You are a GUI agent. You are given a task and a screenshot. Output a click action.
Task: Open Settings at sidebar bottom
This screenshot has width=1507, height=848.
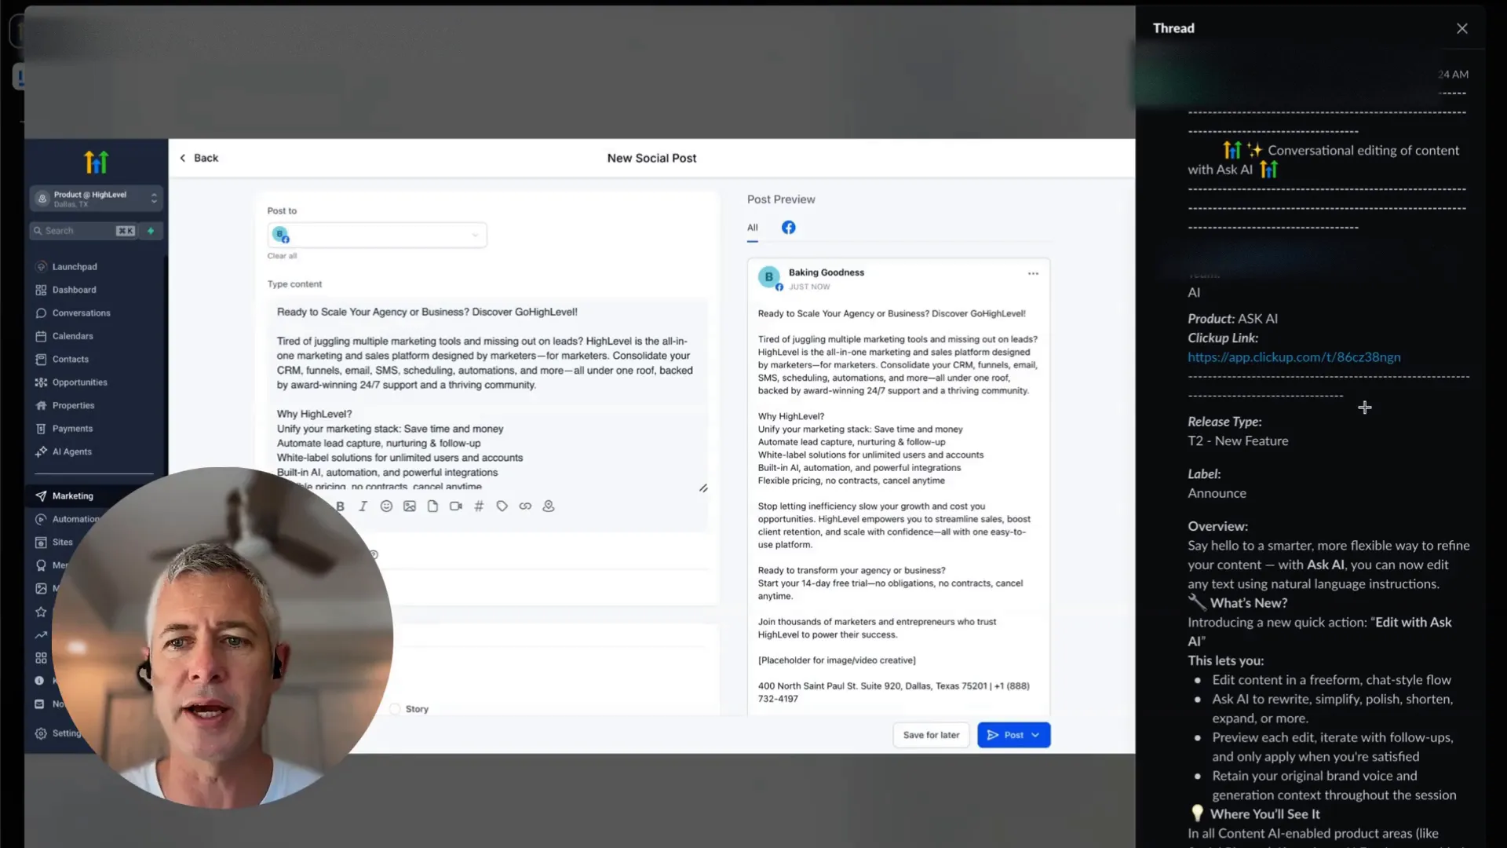coord(66,733)
